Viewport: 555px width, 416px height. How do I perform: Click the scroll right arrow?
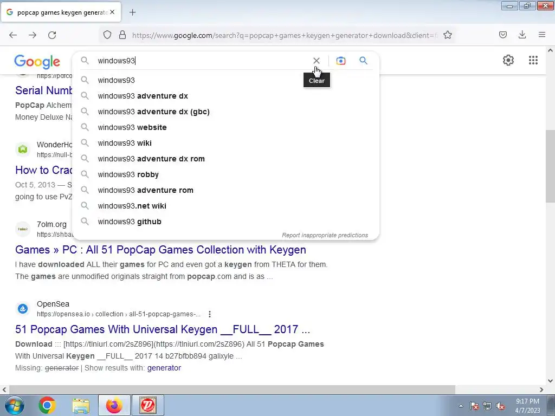pos(541,389)
